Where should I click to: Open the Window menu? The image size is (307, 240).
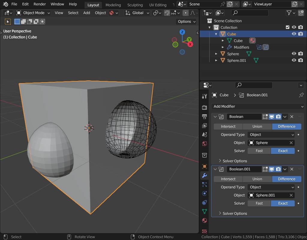tap(57, 4)
